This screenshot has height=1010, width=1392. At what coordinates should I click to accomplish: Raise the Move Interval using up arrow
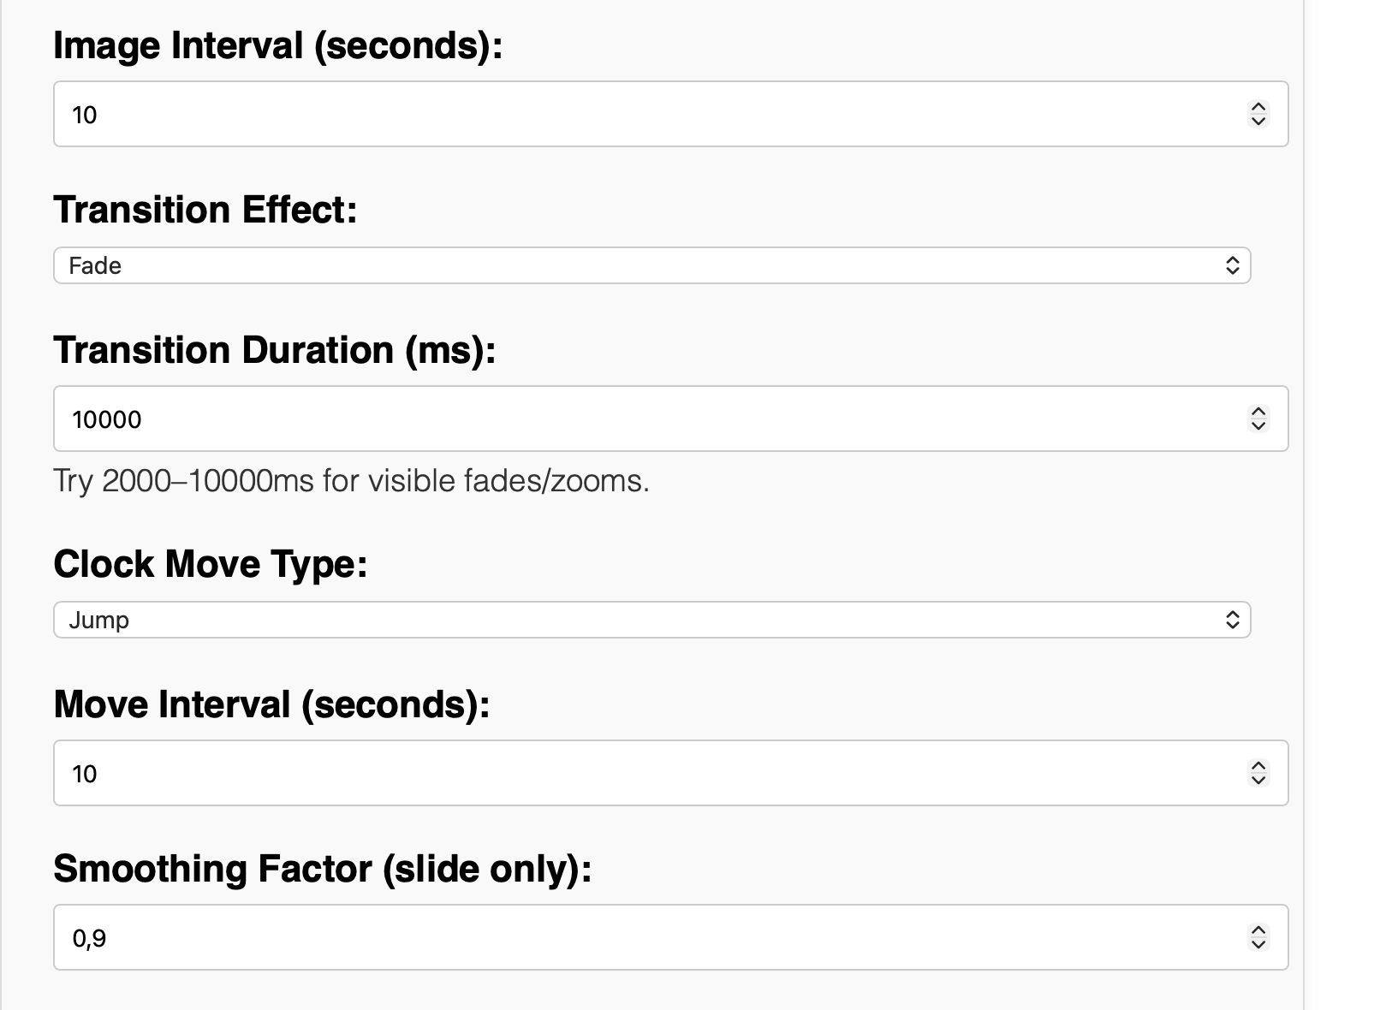[x=1258, y=766]
